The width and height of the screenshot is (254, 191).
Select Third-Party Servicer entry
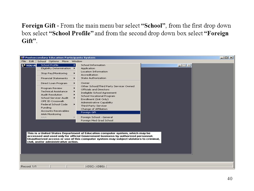(108, 106)
